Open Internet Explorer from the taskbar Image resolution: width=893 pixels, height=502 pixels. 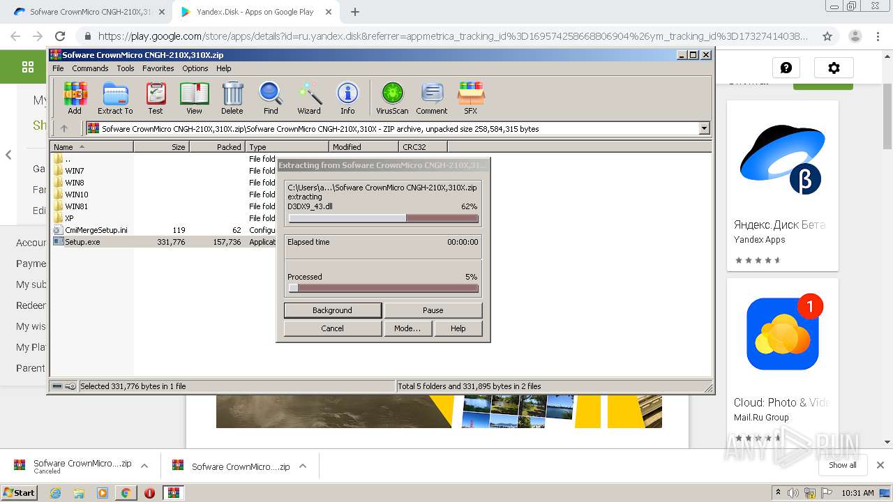click(x=56, y=493)
